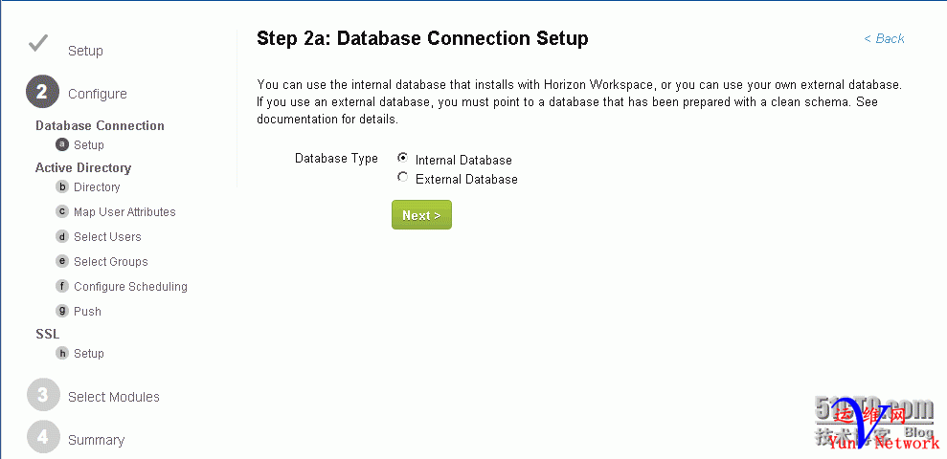Click the green Next button

(x=421, y=215)
